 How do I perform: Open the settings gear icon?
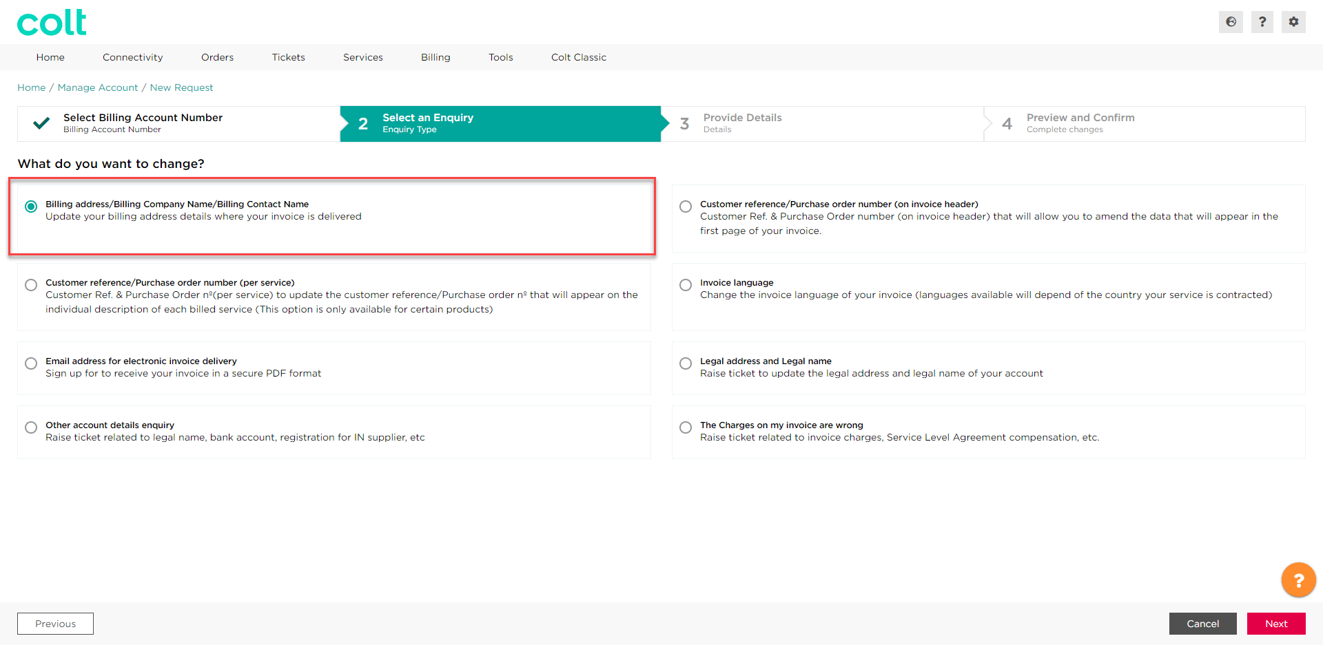point(1293,22)
